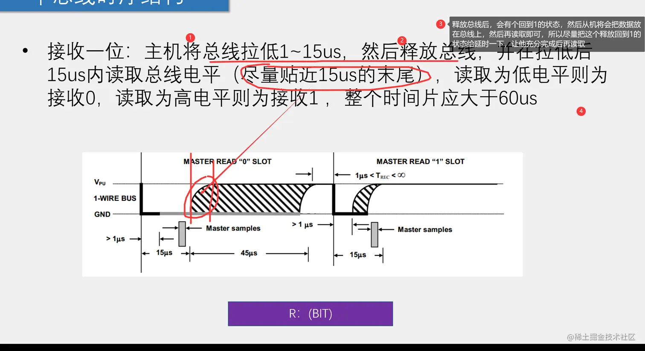The width and height of the screenshot is (645, 351).
Task: Click the "GND" label in the diagram
Action: (x=102, y=214)
